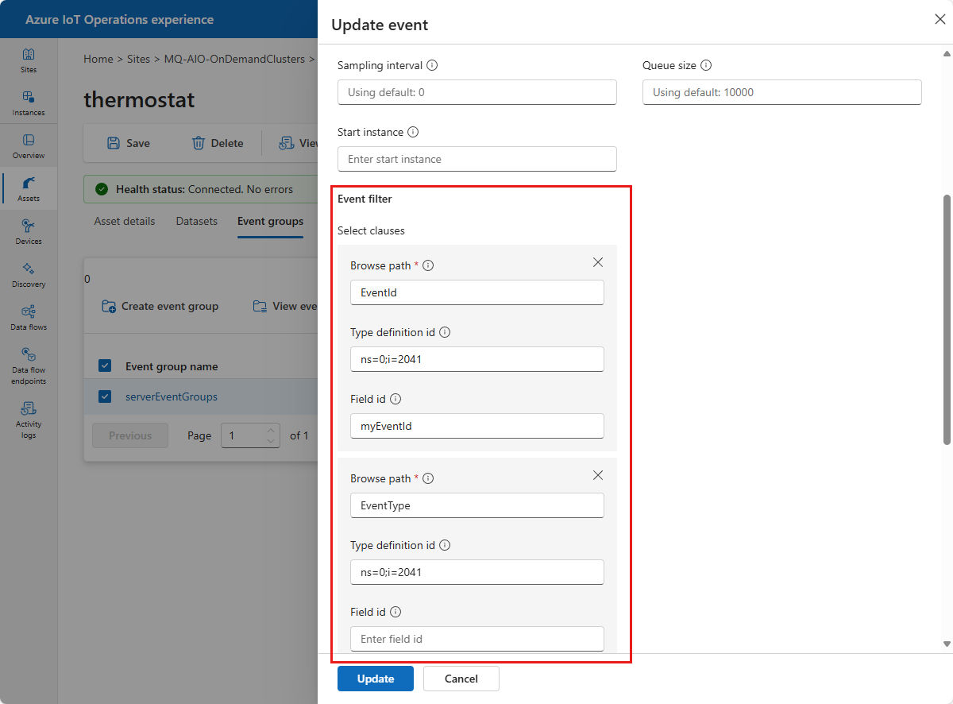Switch to the Datasets tab

pos(197,222)
